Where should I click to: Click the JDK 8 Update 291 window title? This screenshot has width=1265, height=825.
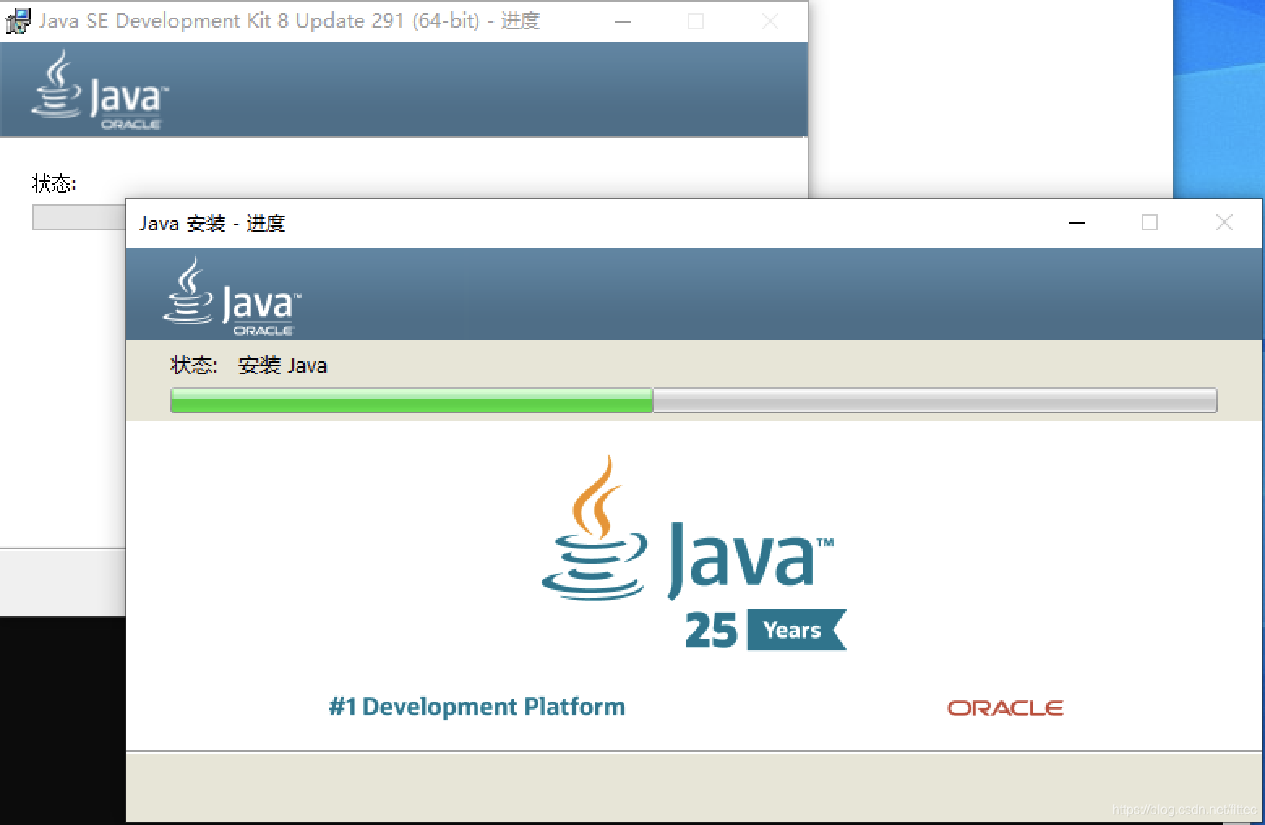289,21
